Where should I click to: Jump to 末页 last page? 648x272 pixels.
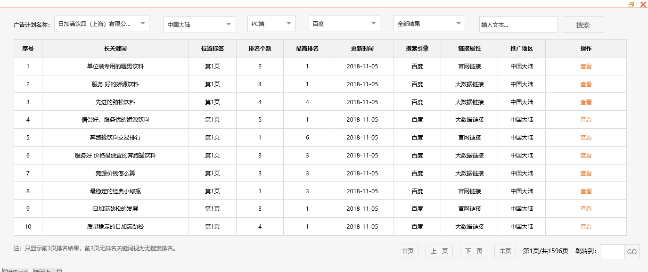pyautogui.click(x=505, y=251)
